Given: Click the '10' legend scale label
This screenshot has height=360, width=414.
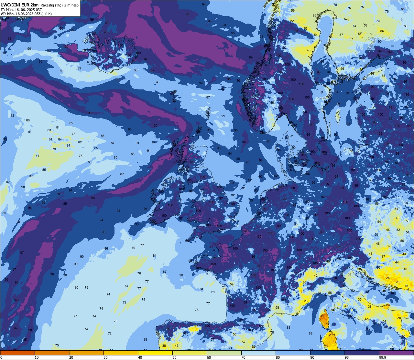Looking at the screenshot, I should click(37, 357).
